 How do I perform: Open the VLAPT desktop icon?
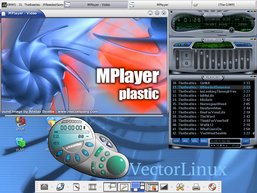(x=21, y=143)
